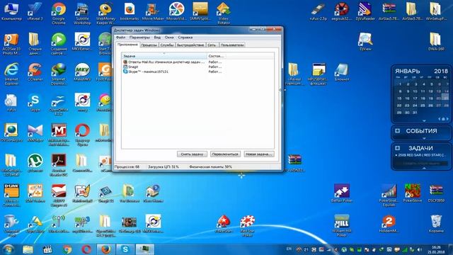Click the Переключиться button
The image size is (453, 255).
[225, 154]
